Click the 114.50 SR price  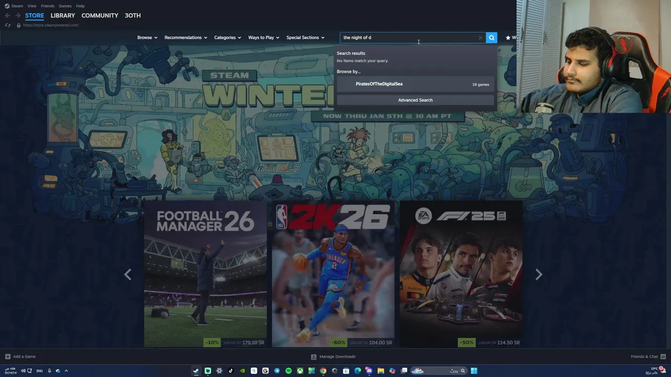pos(508,342)
